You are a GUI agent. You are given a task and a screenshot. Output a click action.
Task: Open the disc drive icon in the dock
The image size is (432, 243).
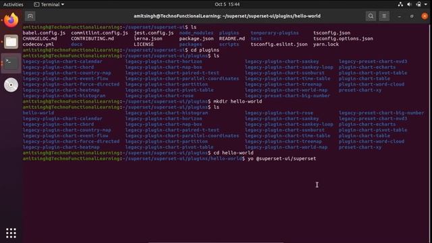[11, 84]
